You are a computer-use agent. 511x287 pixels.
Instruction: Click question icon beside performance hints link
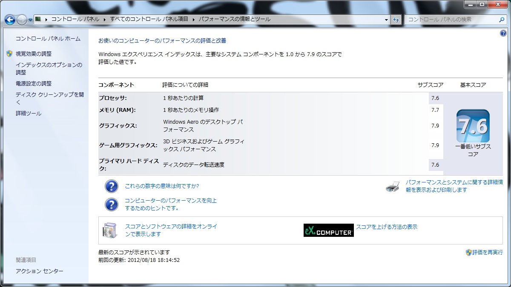[x=112, y=205]
